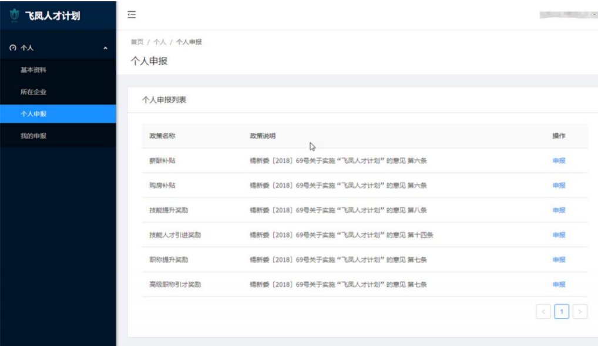
Task: Open 所在企业 in the sidebar
Action: click(33, 92)
